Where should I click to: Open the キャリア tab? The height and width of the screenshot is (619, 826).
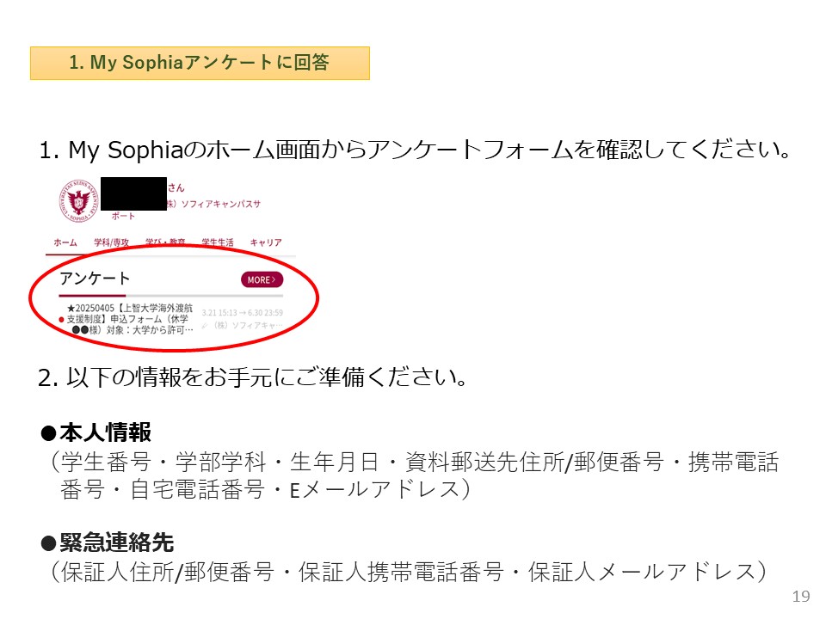[x=266, y=243]
